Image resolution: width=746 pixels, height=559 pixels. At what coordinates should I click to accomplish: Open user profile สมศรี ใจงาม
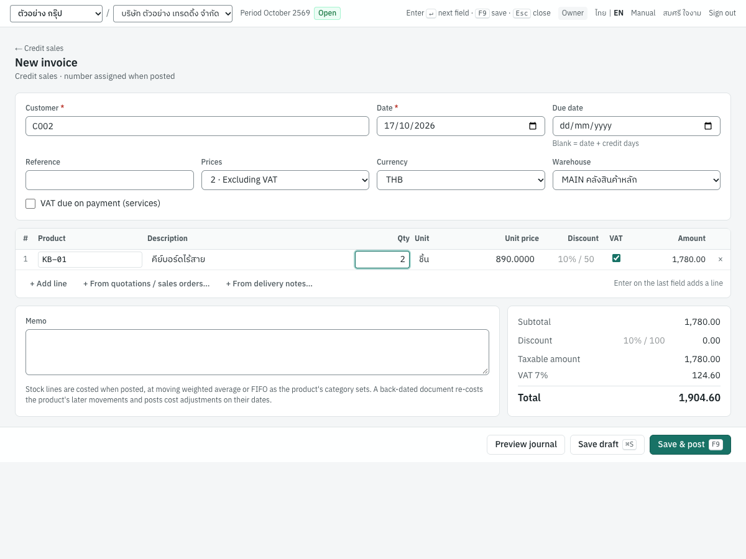tap(682, 13)
